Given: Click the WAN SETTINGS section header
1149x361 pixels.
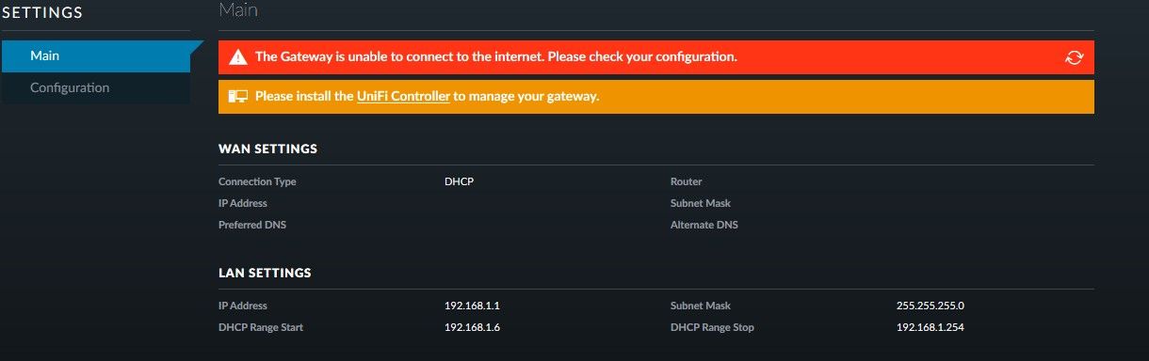Looking at the screenshot, I should [x=267, y=149].
